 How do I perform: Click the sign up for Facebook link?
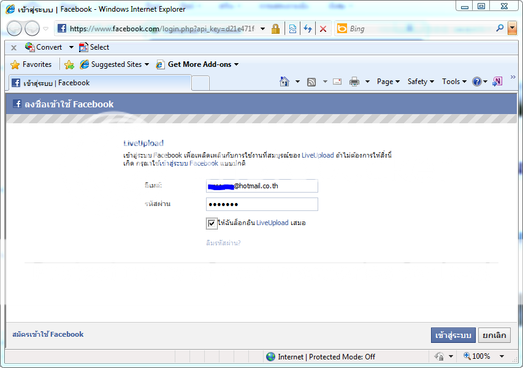click(x=48, y=334)
